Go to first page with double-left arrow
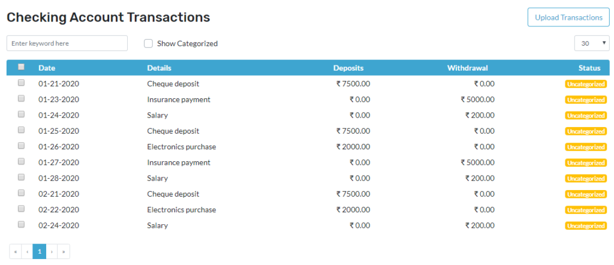The image size is (614, 265). coord(15,251)
